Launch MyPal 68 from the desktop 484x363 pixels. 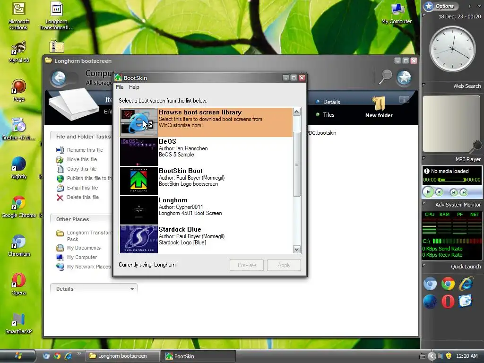(18, 52)
